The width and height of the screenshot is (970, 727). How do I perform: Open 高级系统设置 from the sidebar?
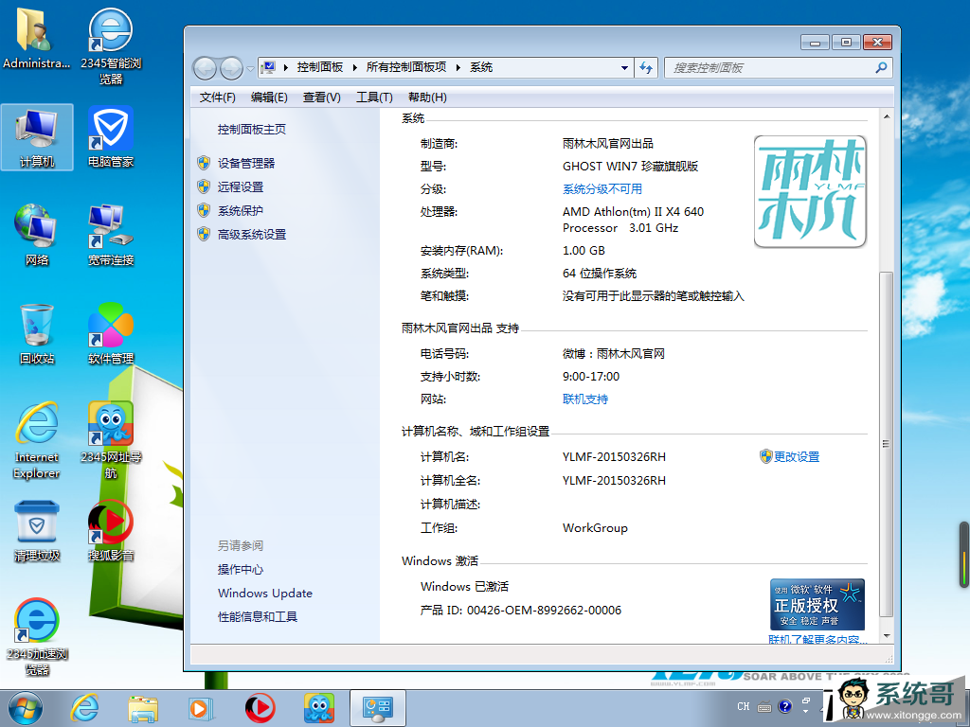pyautogui.click(x=252, y=235)
